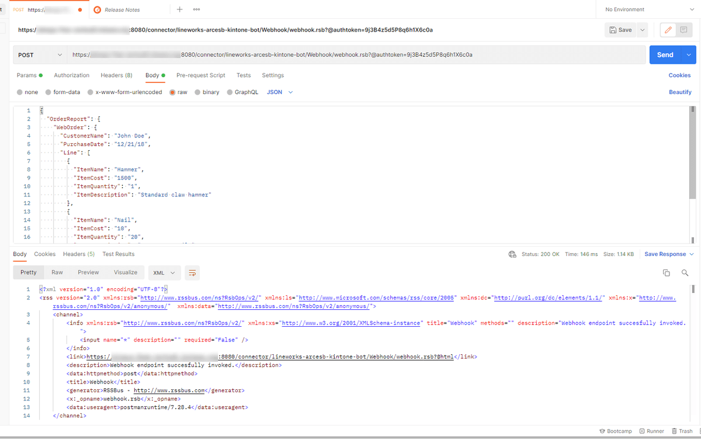701x439 pixels.
Task: Follow the rssbus.com generator link in the response
Action: (x=169, y=390)
